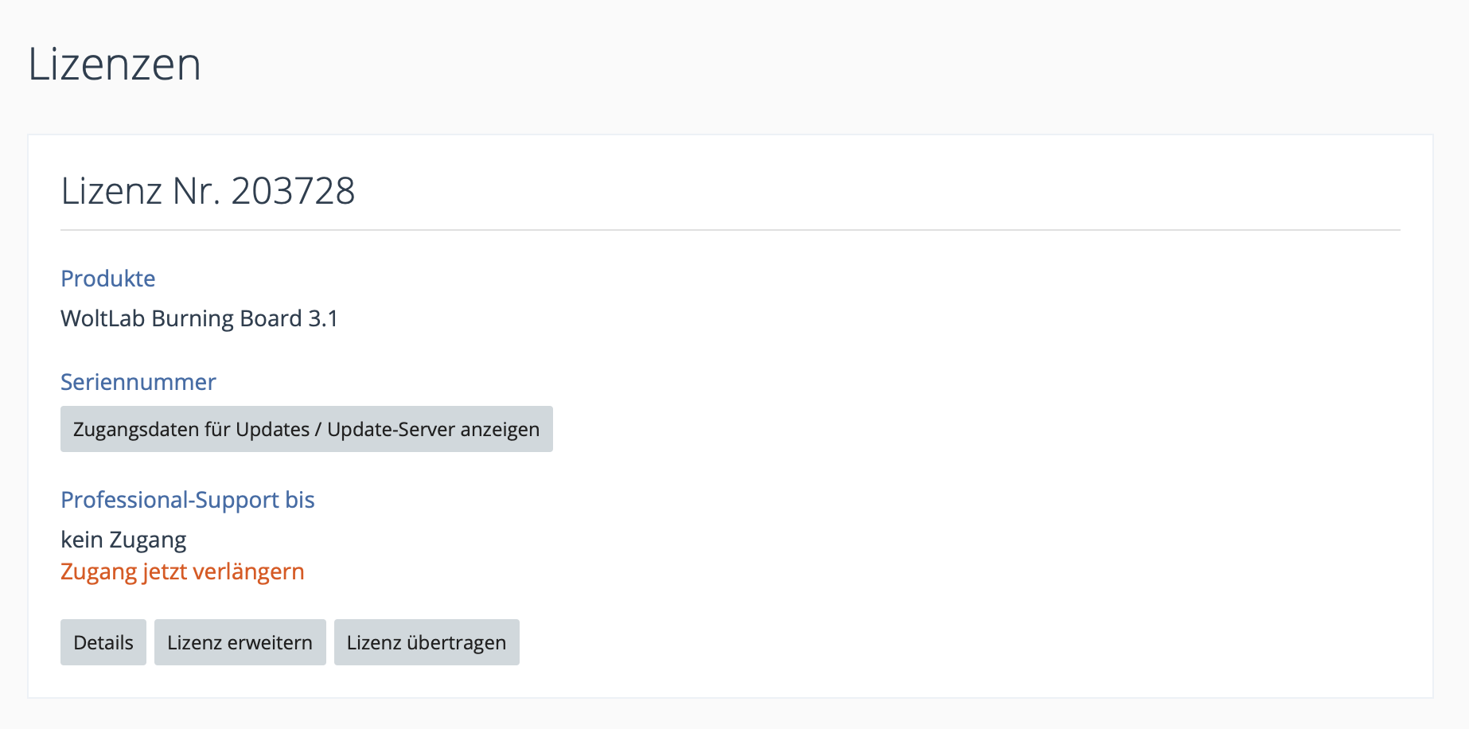
Task: Click the Produkte label
Action: (108, 279)
